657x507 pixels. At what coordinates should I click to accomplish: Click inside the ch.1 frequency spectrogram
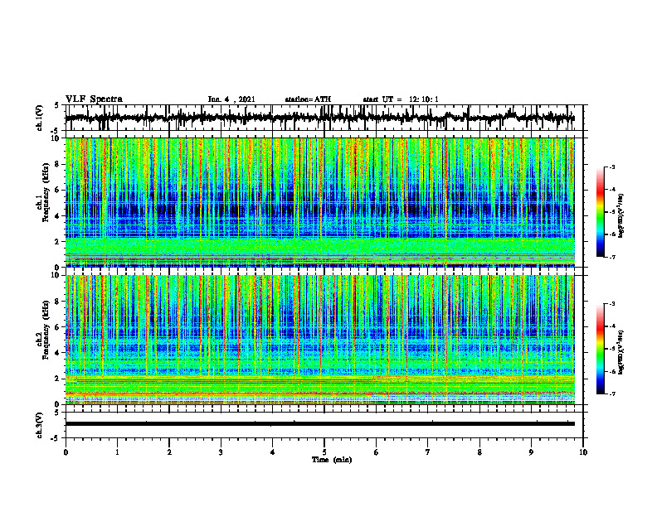319,202
